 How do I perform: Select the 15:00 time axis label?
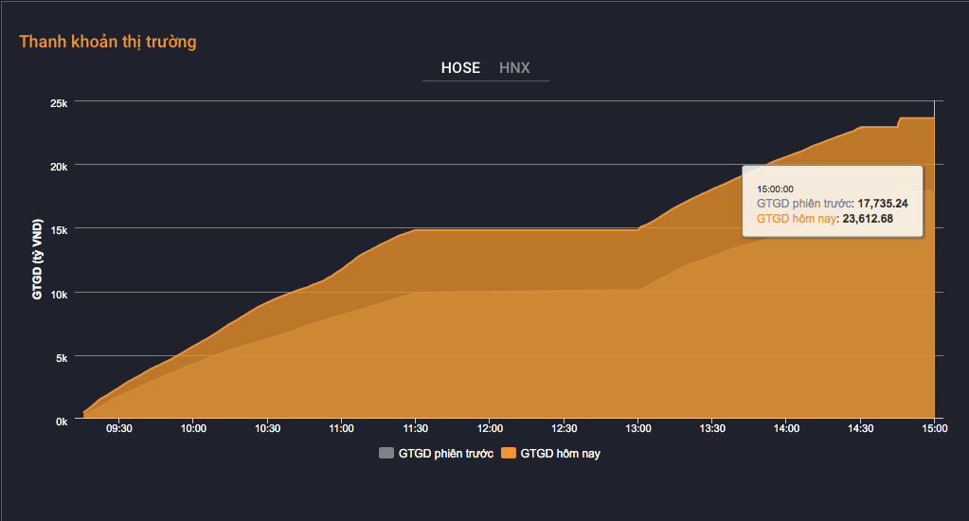tap(934, 428)
